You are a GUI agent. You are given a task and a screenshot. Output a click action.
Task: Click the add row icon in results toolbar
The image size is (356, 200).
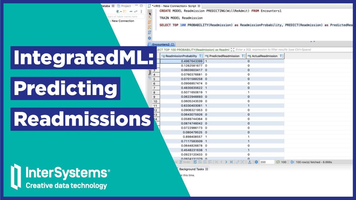click(x=200, y=162)
